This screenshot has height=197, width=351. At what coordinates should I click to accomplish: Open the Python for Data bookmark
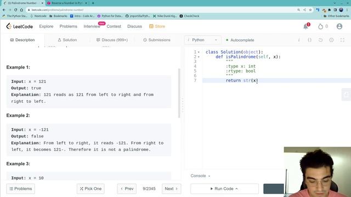point(110,16)
